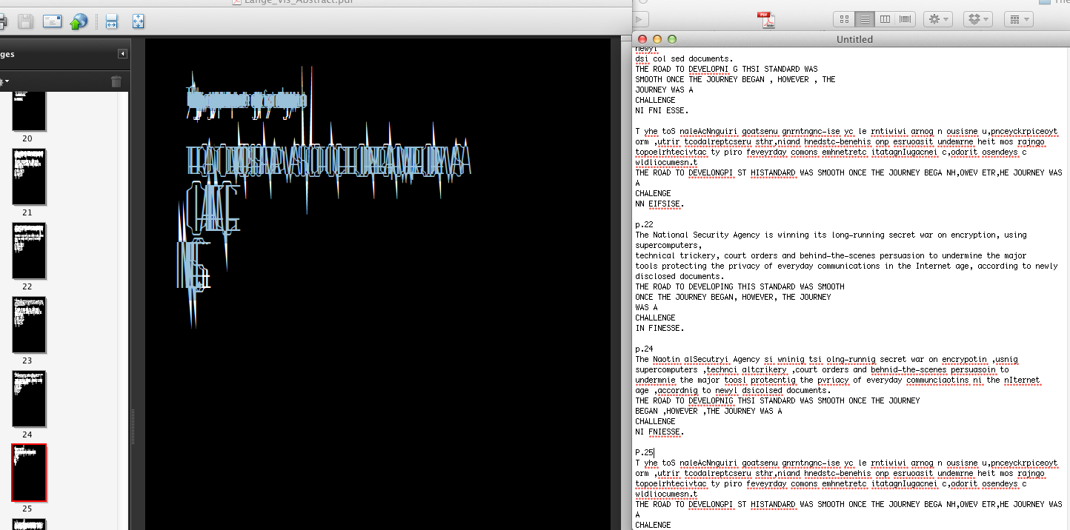The image size is (1070, 530).
Task: Click the line 'technical trickery, court orders'
Action: [x=831, y=255]
